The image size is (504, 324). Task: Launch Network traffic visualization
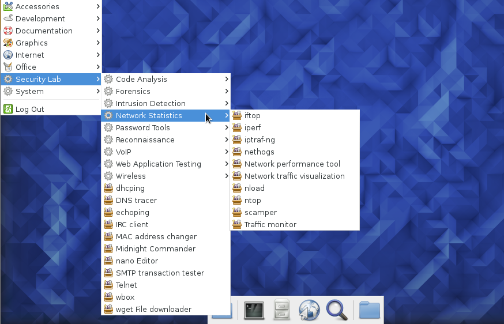click(x=295, y=176)
